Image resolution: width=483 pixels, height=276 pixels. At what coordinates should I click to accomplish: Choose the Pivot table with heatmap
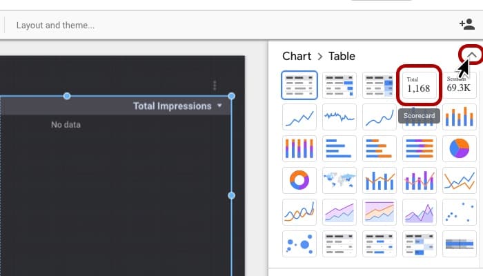click(x=420, y=244)
